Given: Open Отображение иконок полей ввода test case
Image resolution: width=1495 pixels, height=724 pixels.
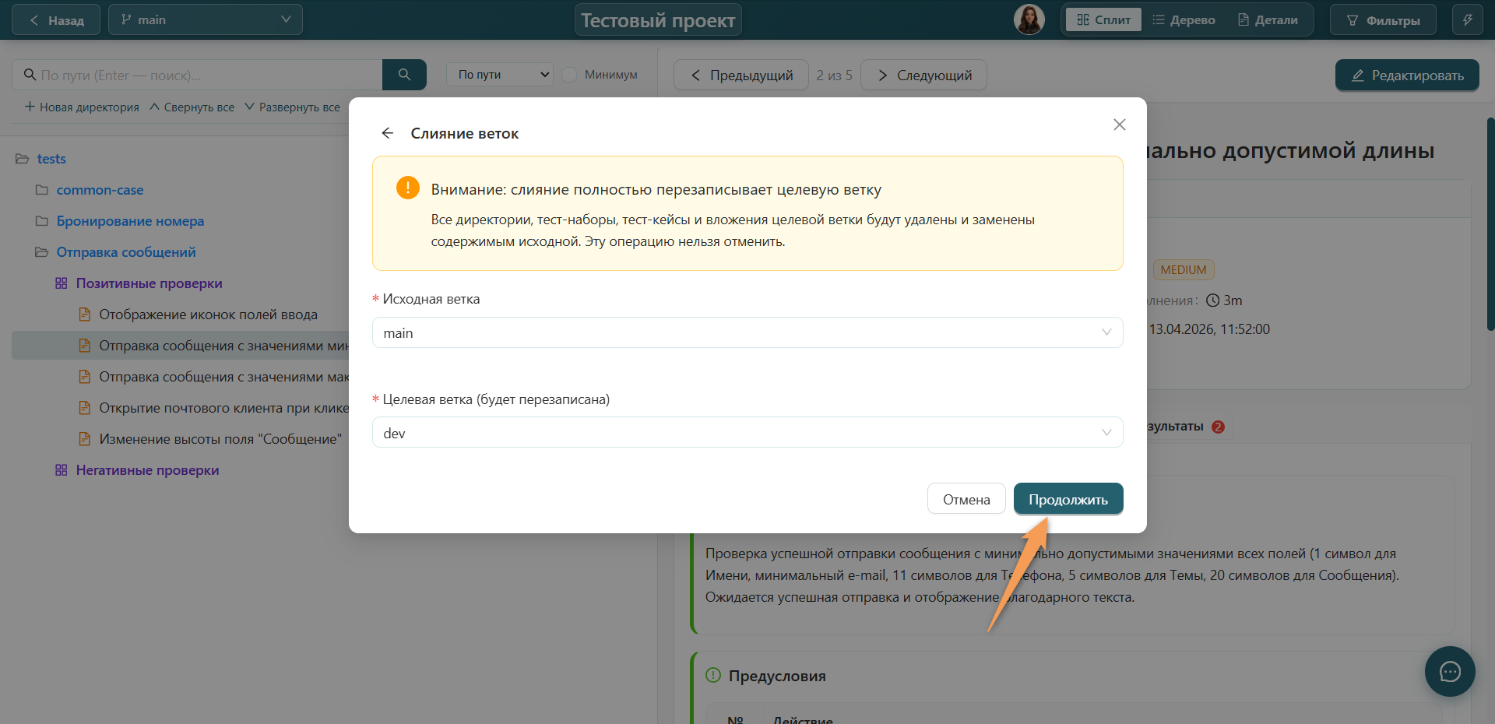Looking at the screenshot, I should coord(208,315).
